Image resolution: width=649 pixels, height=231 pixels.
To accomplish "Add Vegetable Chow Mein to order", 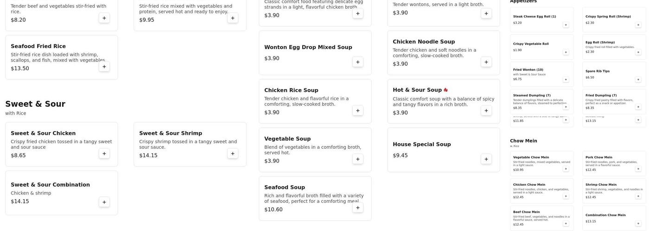I will tap(566, 169).
